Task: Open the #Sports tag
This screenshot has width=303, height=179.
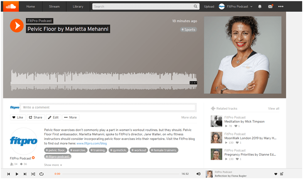Action: 188,29
